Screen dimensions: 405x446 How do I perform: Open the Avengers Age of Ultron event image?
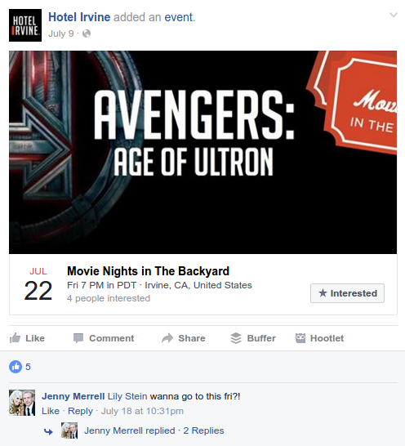(x=202, y=152)
